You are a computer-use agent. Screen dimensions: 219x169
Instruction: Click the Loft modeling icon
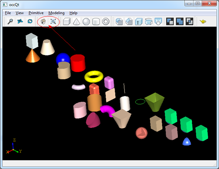pyautogui.click(x=159, y=21)
